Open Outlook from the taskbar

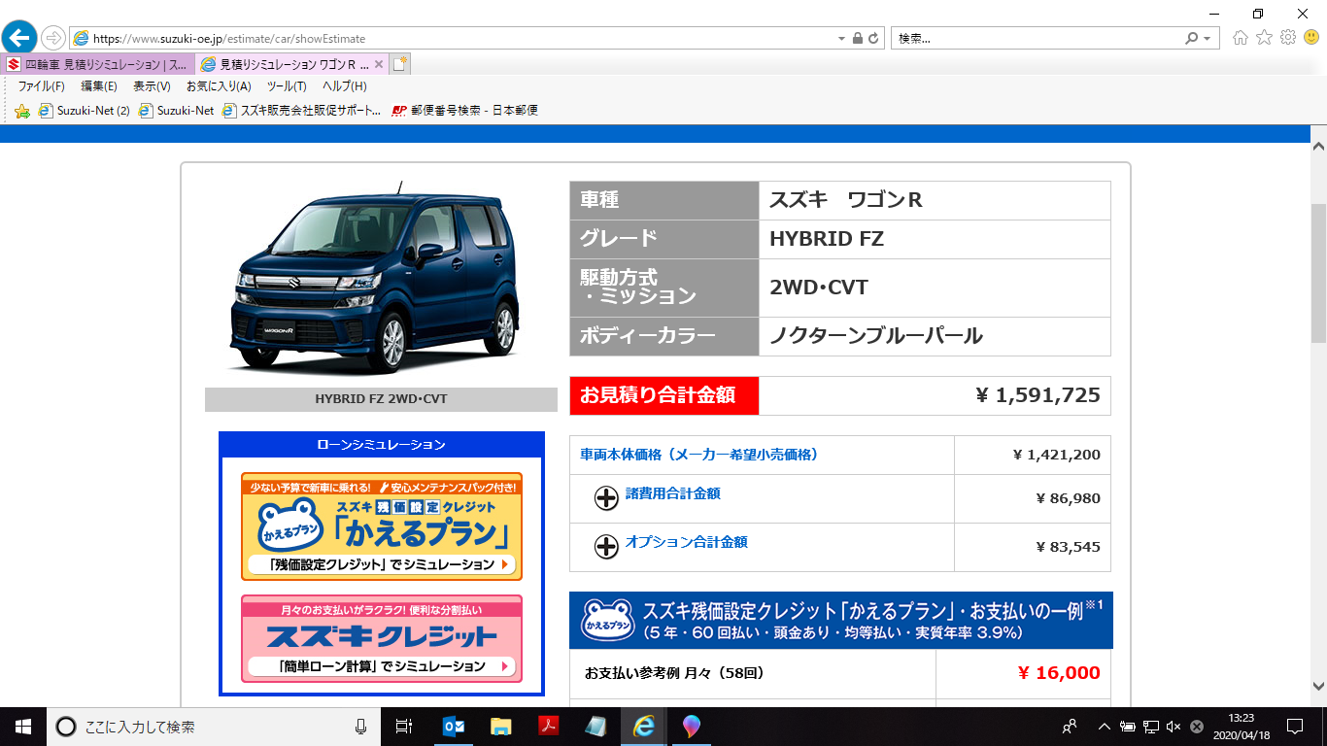coord(453,726)
